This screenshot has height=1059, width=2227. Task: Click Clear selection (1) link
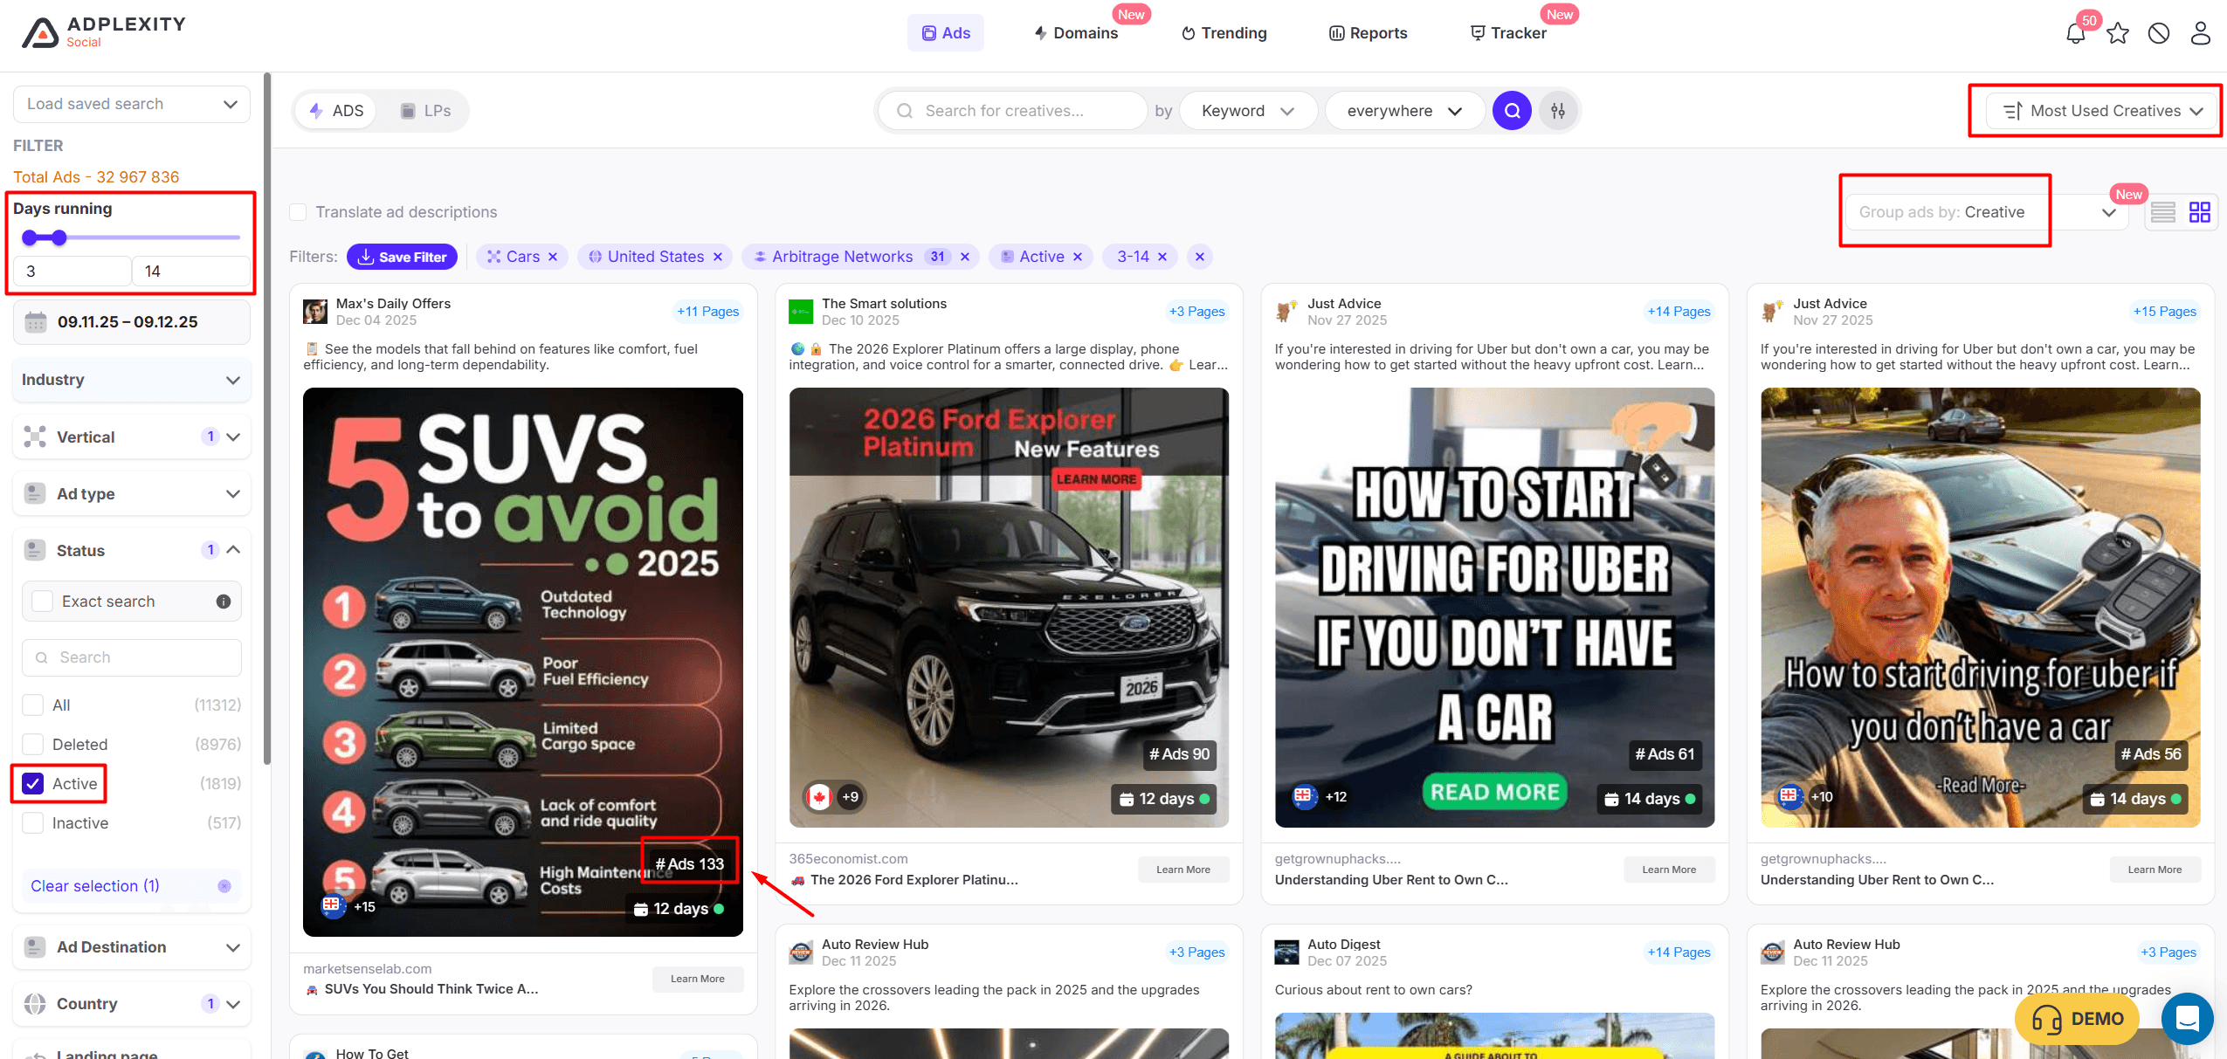(95, 886)
